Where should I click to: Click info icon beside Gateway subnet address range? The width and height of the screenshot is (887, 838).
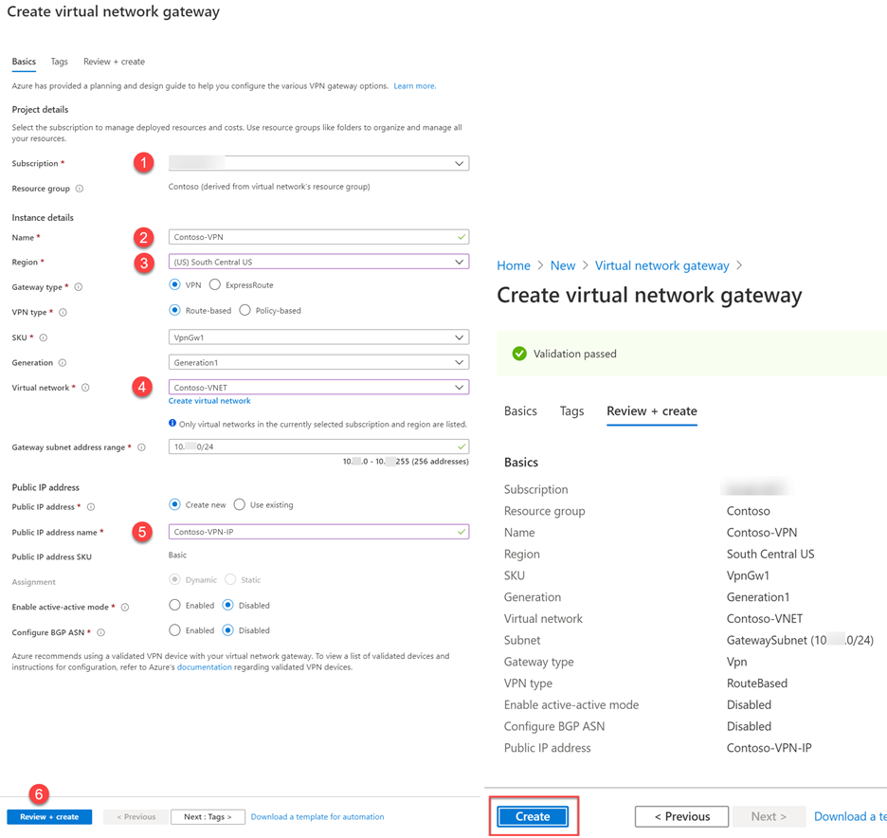[141, 447]
